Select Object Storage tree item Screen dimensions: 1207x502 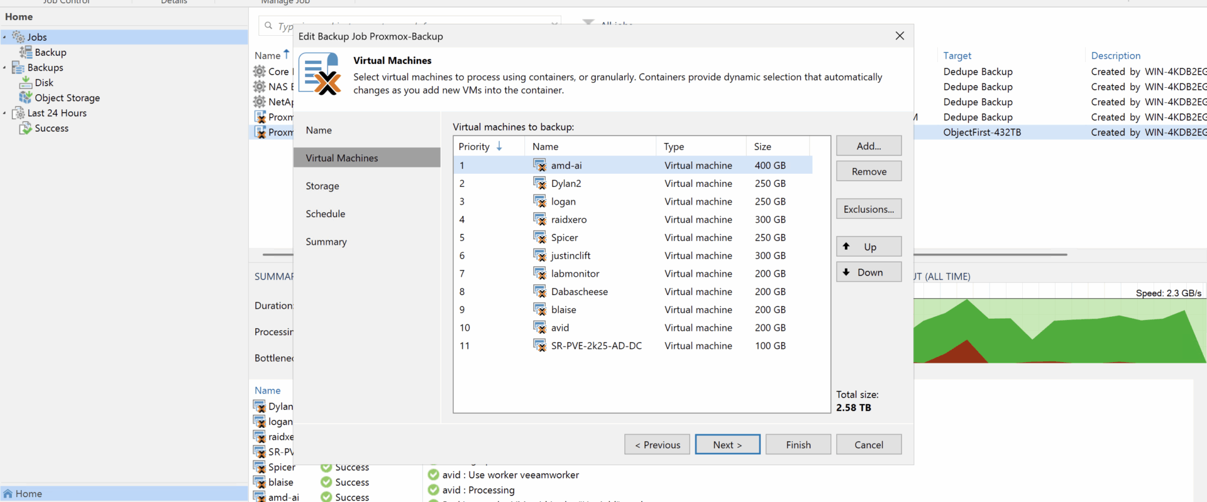(67, 98)
